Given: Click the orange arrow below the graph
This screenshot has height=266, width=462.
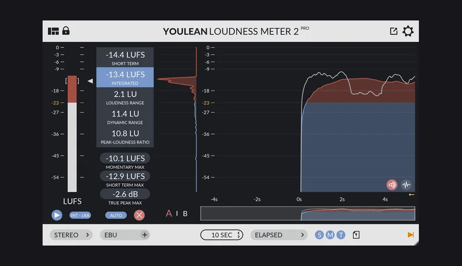Looking at the screenshot, I should tap(412, 195).
